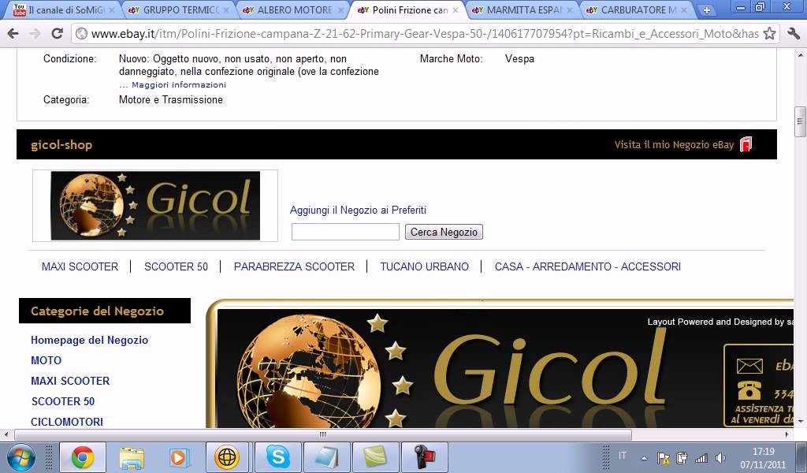807x473 pixels.
Task: Click the large Gicol banner globe
Action: 309,371
